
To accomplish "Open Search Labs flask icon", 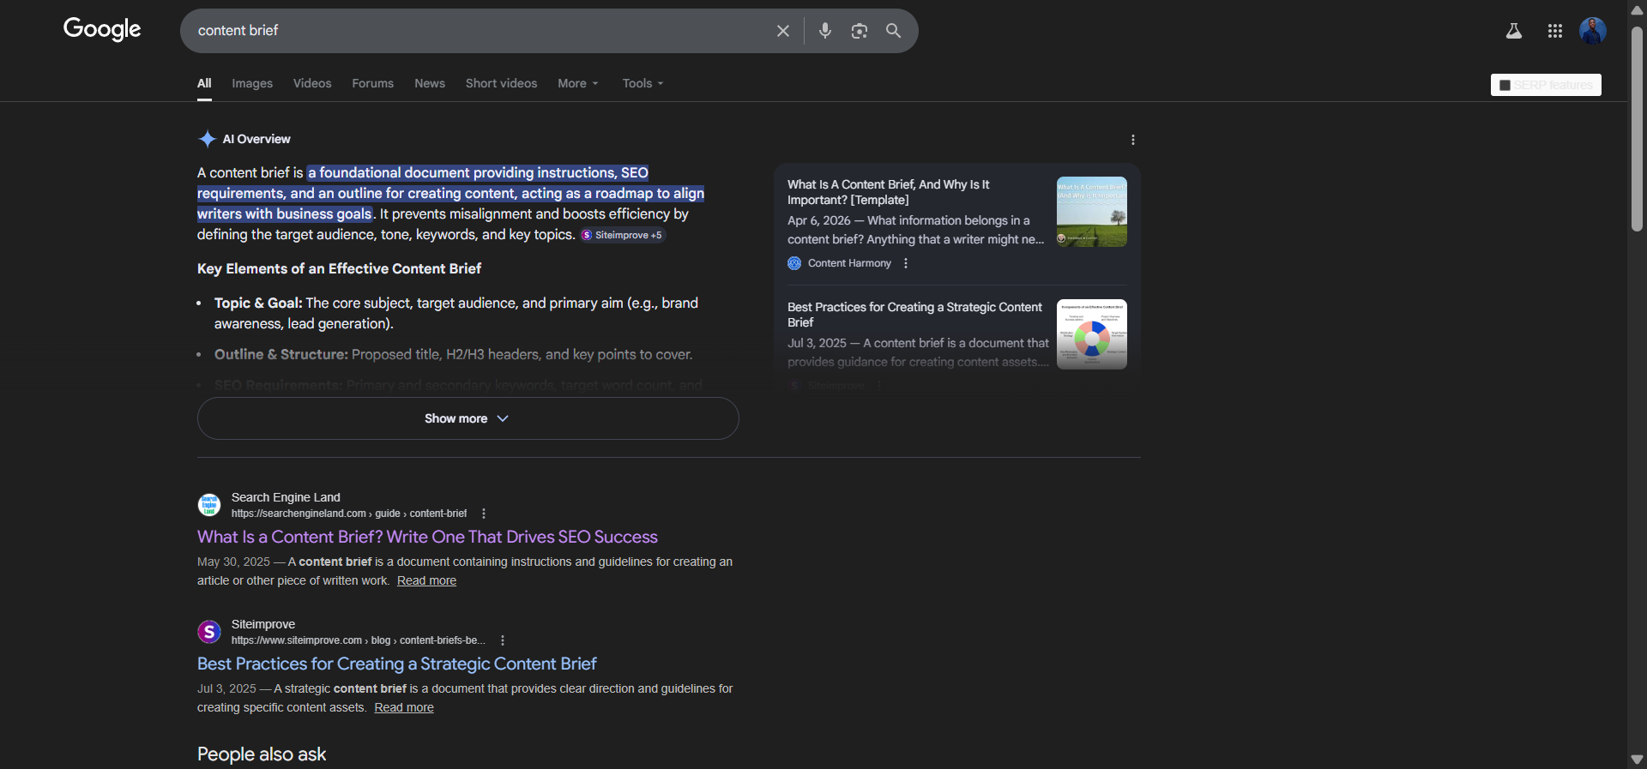I will (1514, 31).
